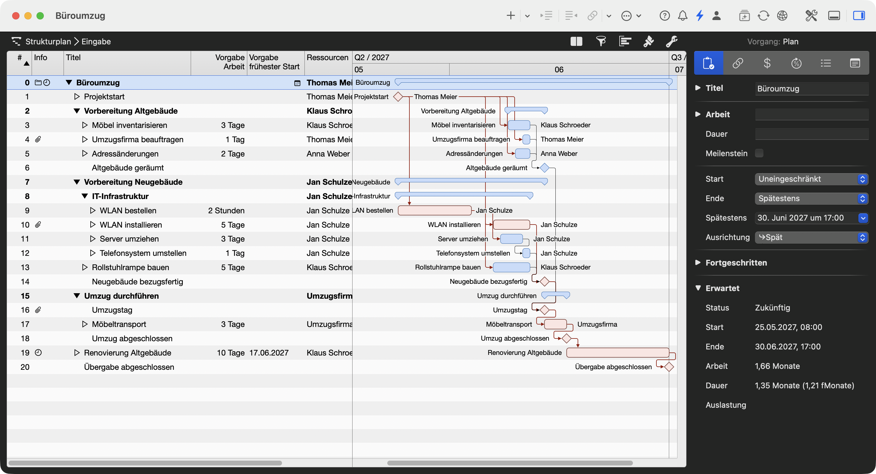Click the Gantt chart horizontal scrollbar
Screen dimensions: 876x474
coord(510,463)
